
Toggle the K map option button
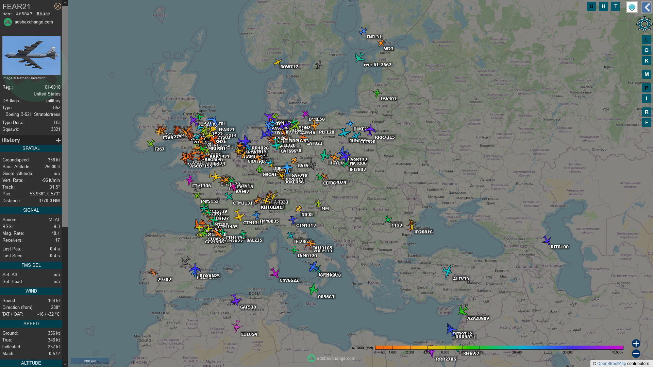(647, 60)
